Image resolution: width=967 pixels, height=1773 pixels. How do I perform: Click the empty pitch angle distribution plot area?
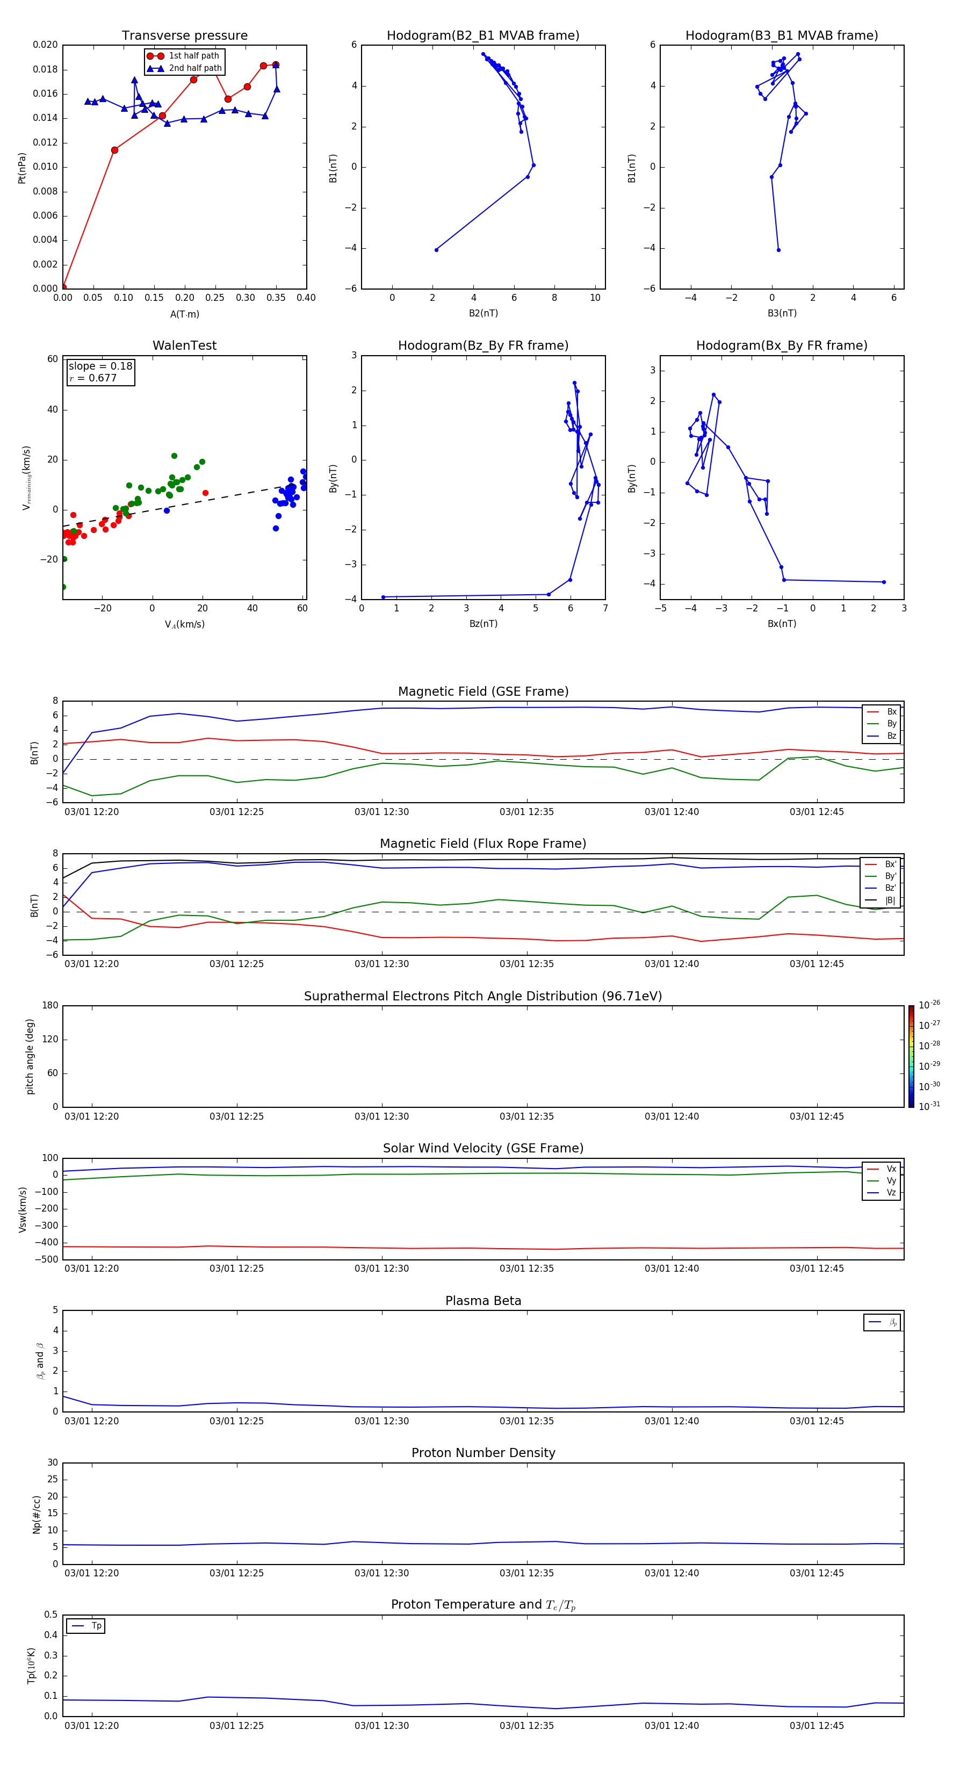coord(483,1056)
